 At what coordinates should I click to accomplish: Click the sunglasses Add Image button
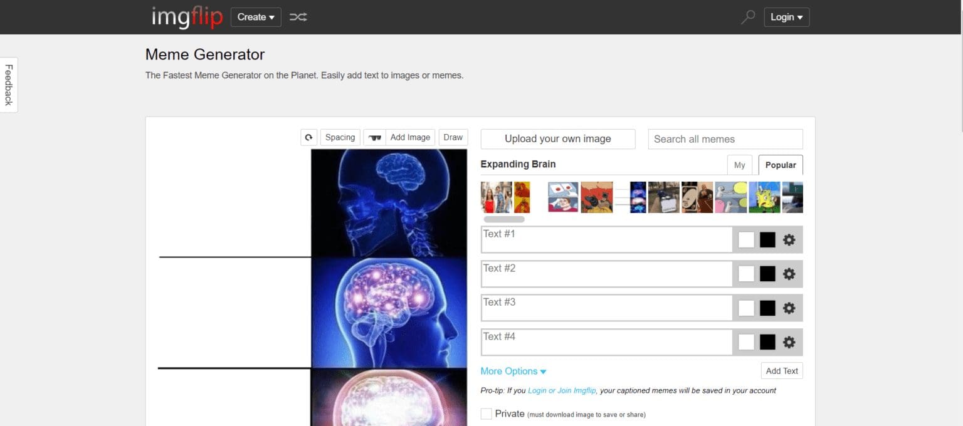(x=399, y=138)
